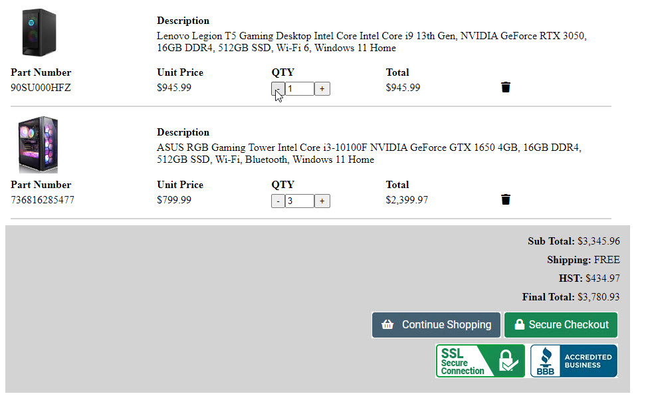Click the SSL Secure Connection badge

tap(480, 361)
